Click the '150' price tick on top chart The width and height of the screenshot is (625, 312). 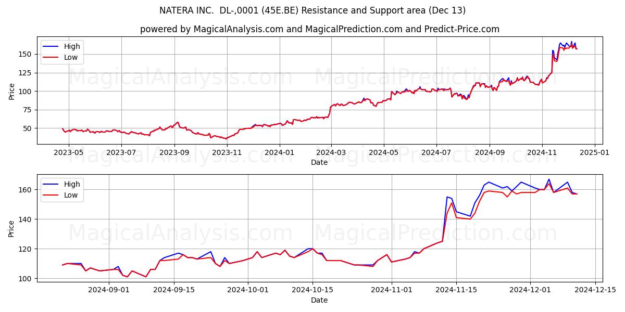tap(26, 54)
